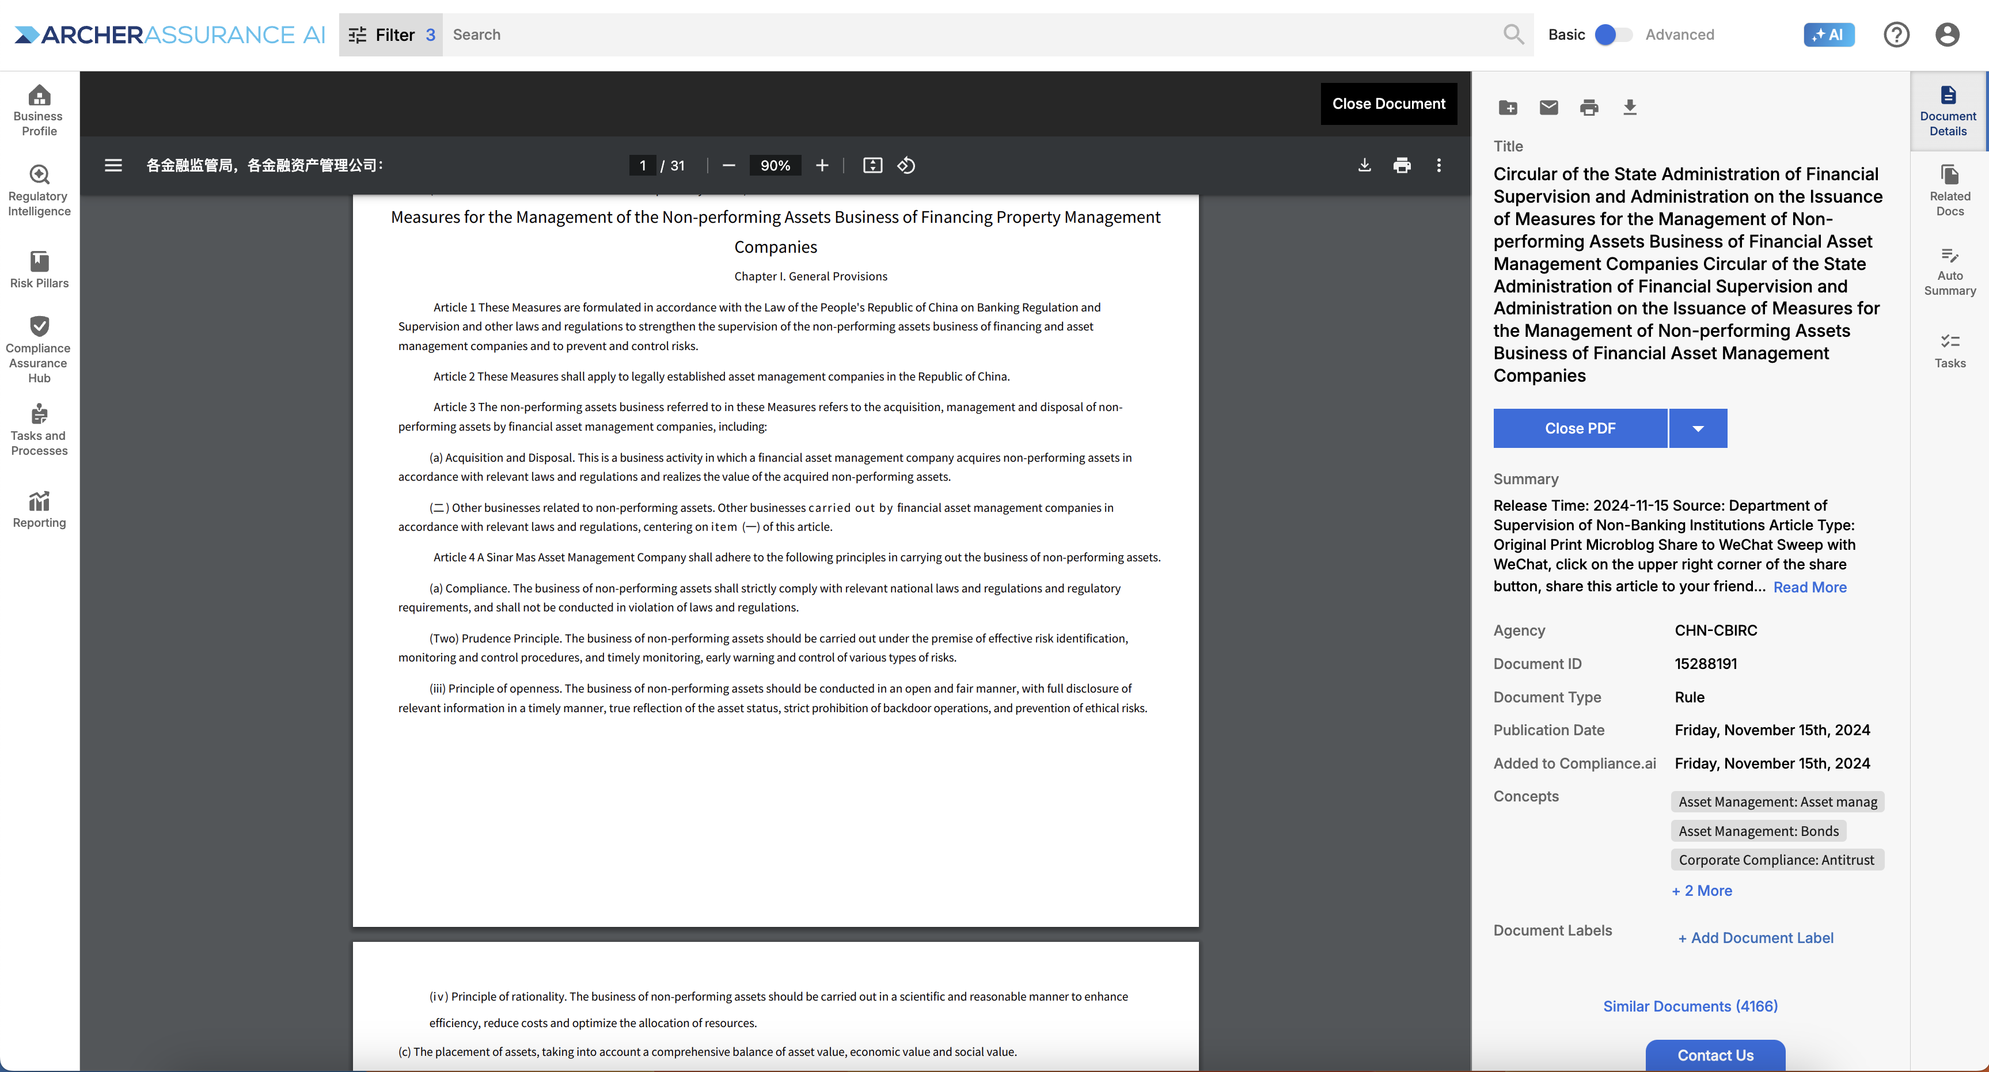Go to Risk Pillars section
The width and height of the screenshot is (1989, 1072).
[x=39, y=270]
